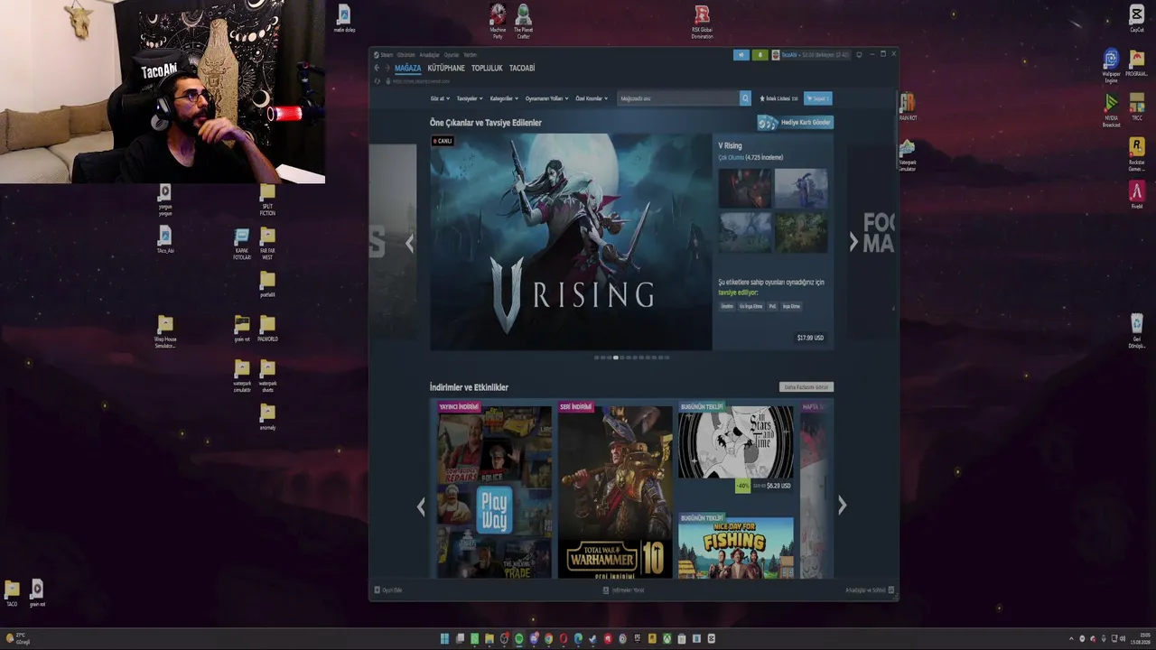Open the NVIDIA Broadcast desktop shortcut
The image size is (1156, 650).
(1111, 110)
